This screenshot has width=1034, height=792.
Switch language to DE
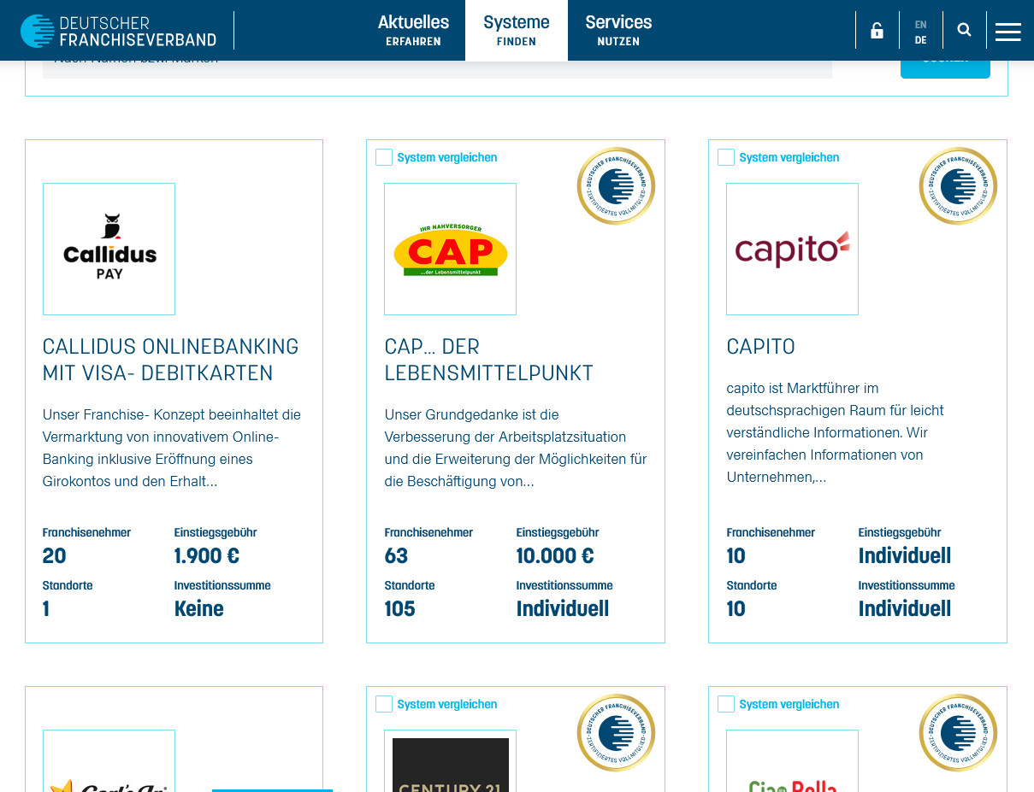tap(920, 40)
